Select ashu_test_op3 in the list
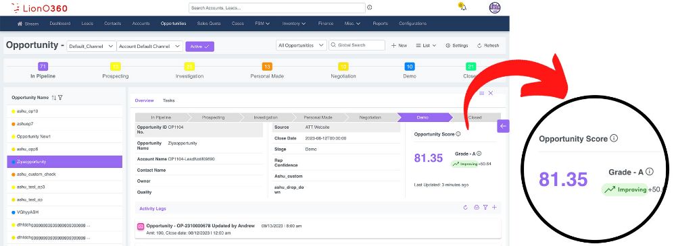The height and width of the screenshot is (246, 676). pyautogui.click(x=65, y=187)
